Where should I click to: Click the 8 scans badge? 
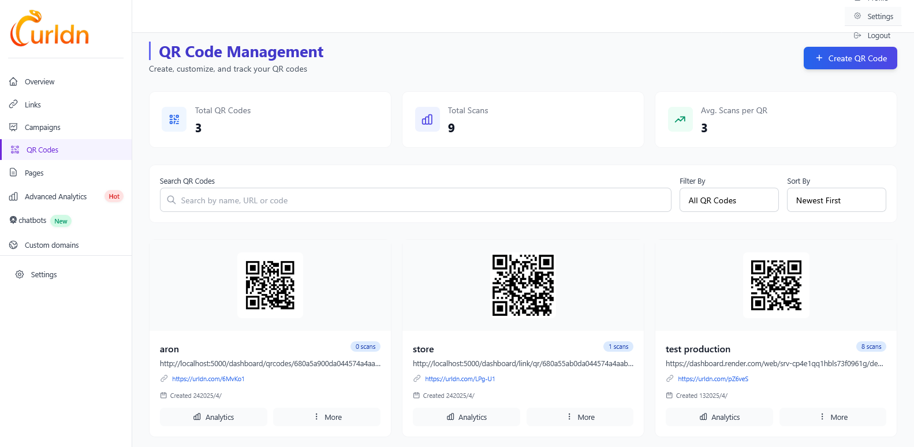(x=871, y=347)
